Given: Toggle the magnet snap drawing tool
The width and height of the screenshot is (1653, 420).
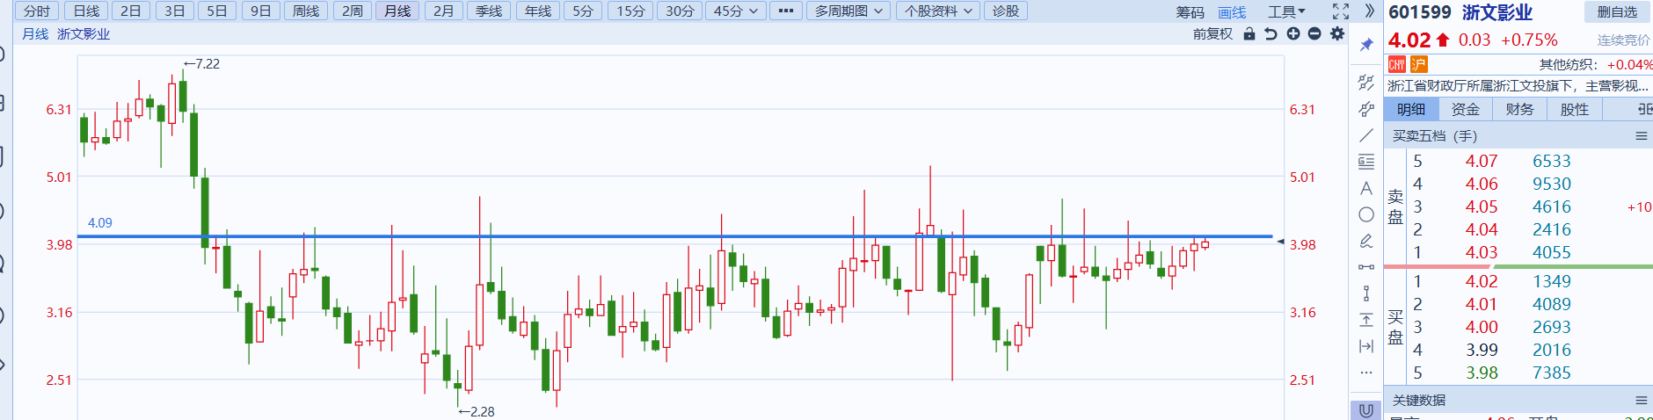Looking at the screenshot, I should (1365, 410).
